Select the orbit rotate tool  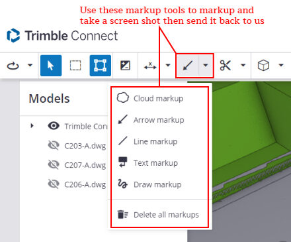13,66
